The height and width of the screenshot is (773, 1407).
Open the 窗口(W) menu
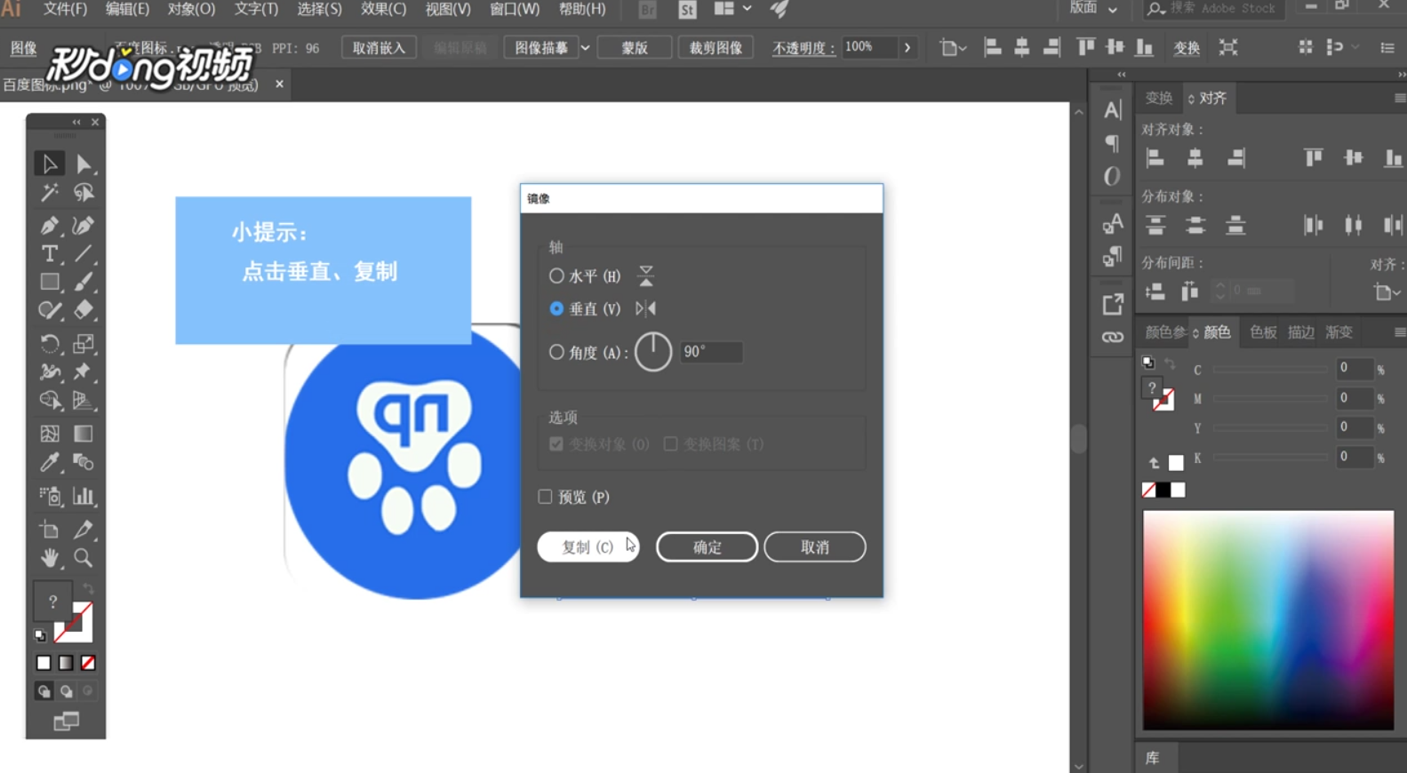point(515,9)
